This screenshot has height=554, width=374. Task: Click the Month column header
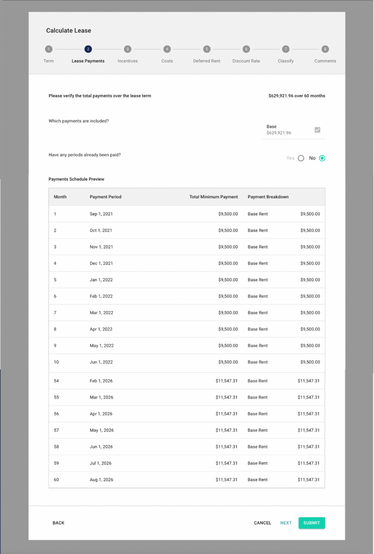pos(60,197)
